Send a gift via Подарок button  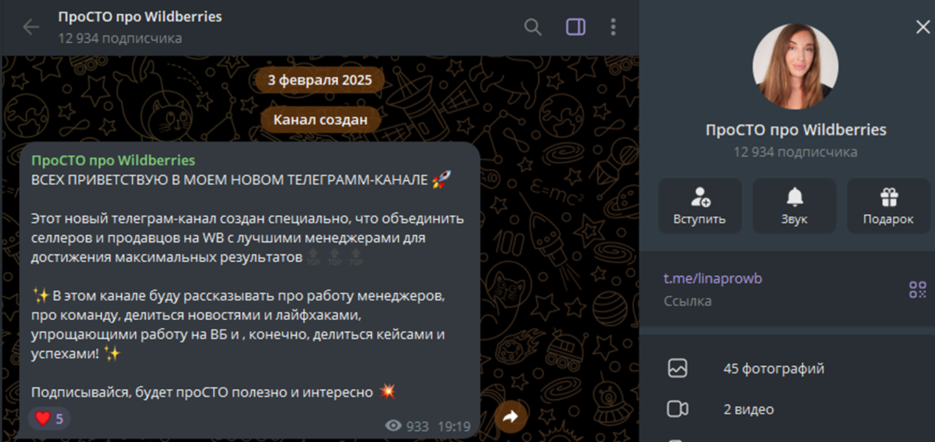(x=888, y=206)
